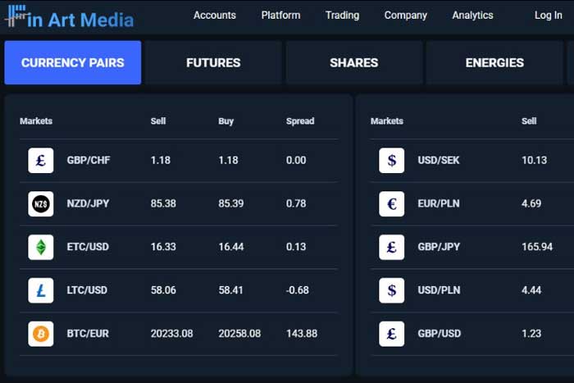The width and height of the screenshot is (574, 383).
Task: Expand the Trading menu
Action: pyautogui.click(x=342, y=16)
